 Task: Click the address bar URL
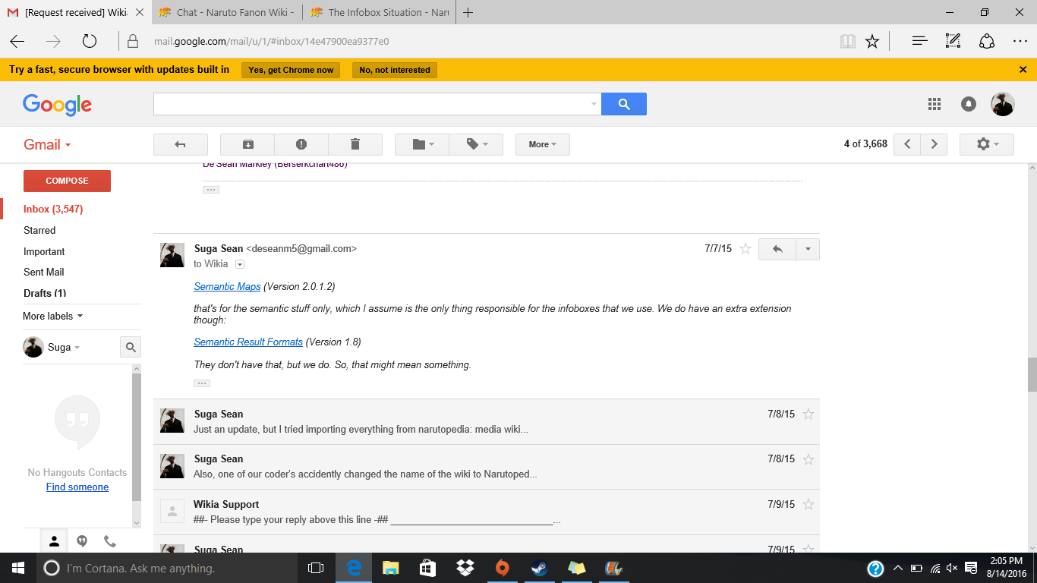[x=272, y=41]
